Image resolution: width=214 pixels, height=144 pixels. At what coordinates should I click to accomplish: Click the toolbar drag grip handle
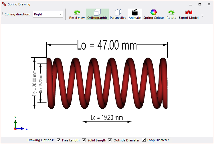tap(2, 14)
